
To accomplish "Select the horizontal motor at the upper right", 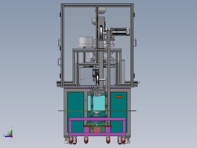I will click(121, 31).
